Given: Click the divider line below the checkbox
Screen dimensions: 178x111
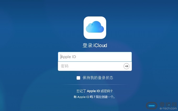Looking at the screenshot, I should 95,85.
